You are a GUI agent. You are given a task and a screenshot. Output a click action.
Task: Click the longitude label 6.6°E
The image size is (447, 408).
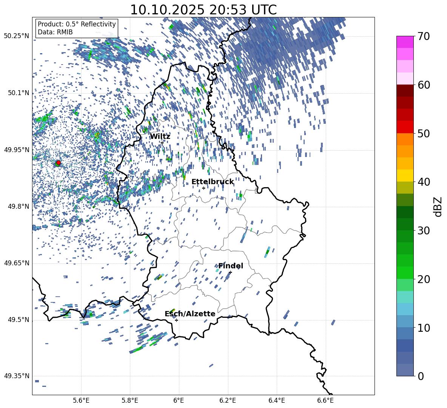pos(325,400)
